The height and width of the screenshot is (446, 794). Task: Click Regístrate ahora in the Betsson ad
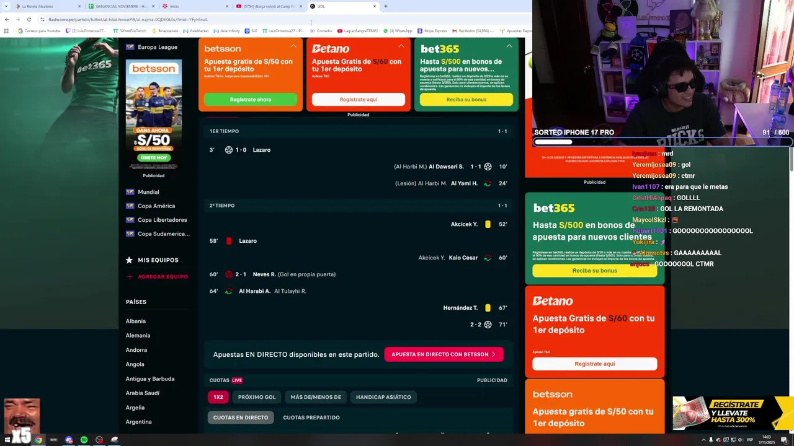click(251, 99)
